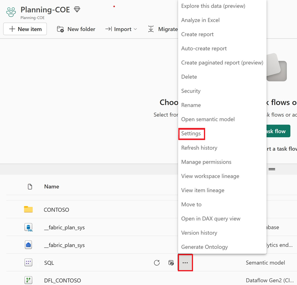Click the Planning-COE workspace icon

(x=11, y=12)
